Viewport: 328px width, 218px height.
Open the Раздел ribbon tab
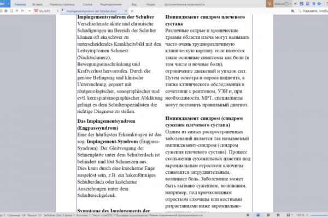[x=151, y=4]
